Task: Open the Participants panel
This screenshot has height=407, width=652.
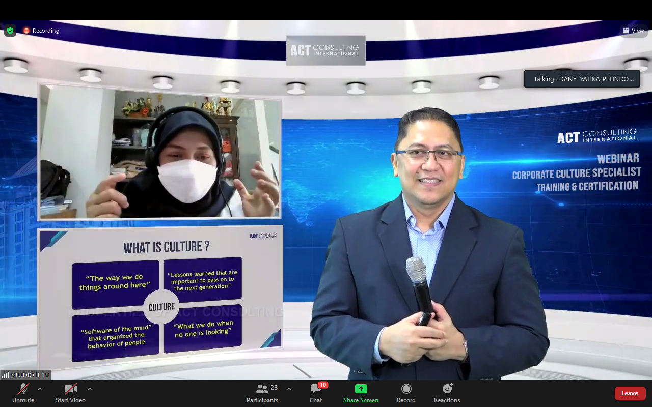Action: pyautogui.click(x=262, y=393)
